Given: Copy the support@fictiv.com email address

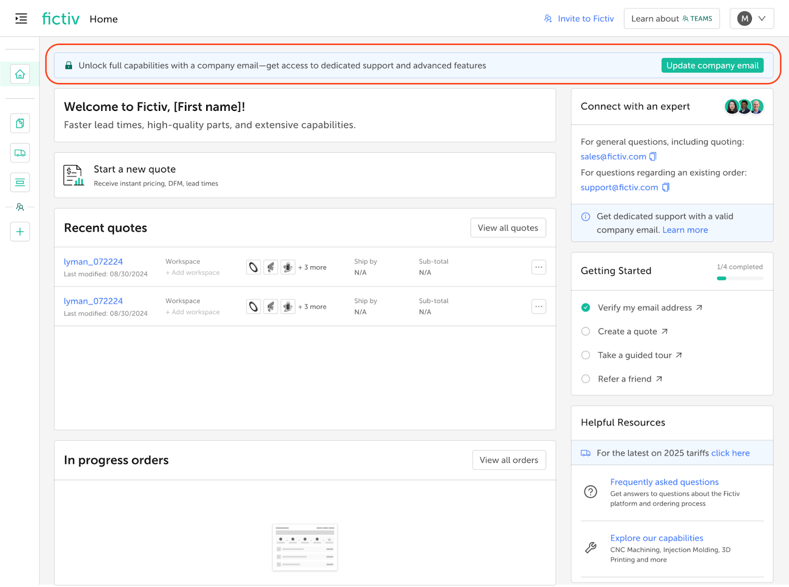Looking at the screenshot, I should [666, 187].
